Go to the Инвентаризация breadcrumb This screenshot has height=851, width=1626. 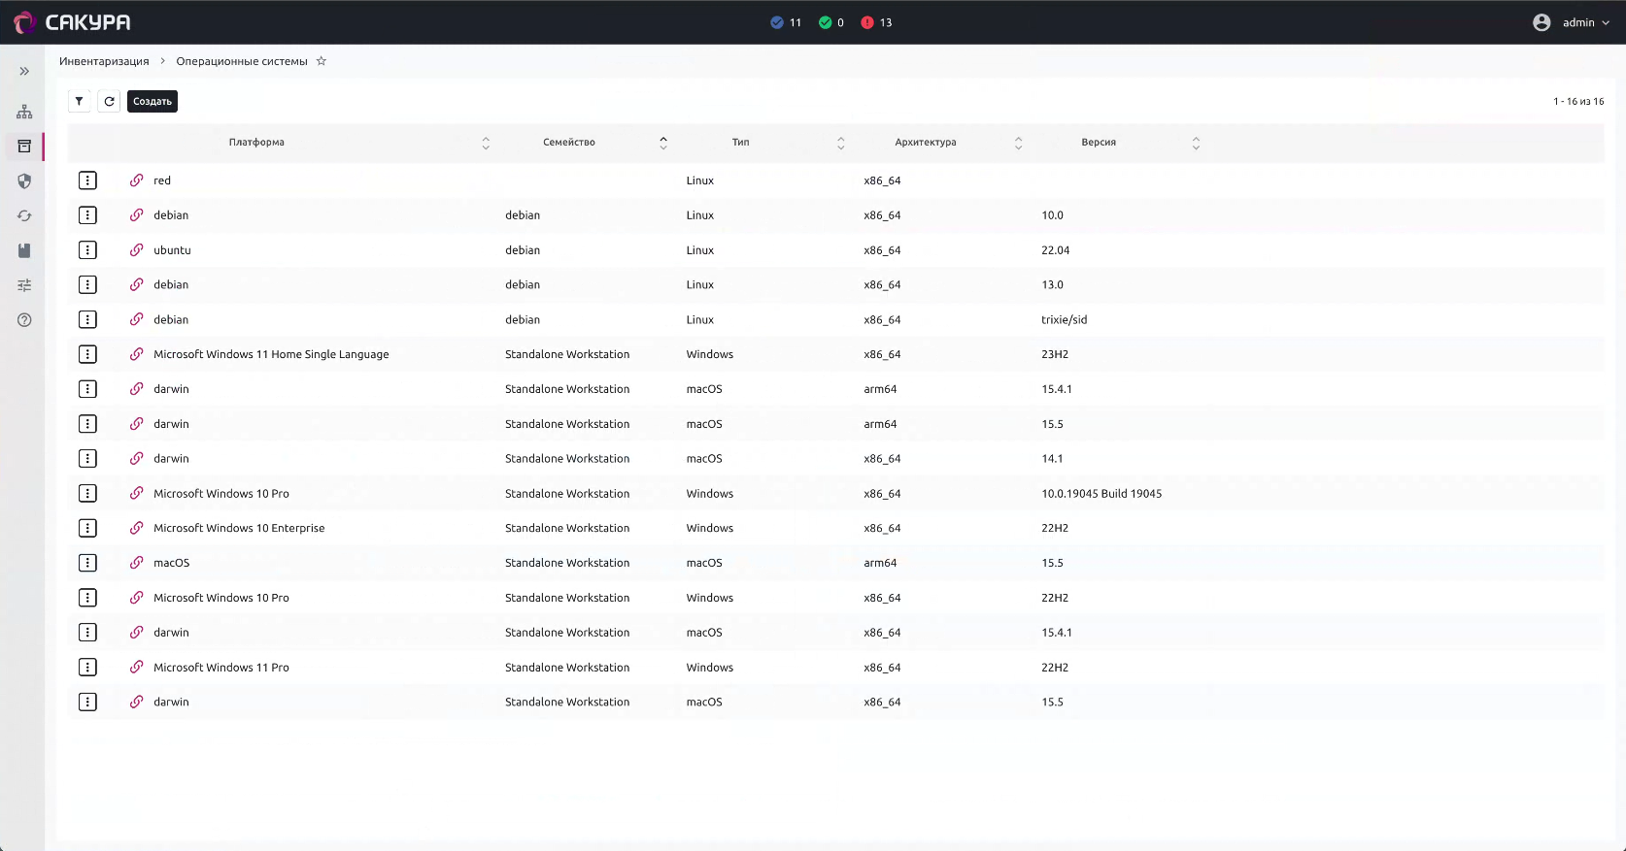pyautogui.click(x=104, y=61)
